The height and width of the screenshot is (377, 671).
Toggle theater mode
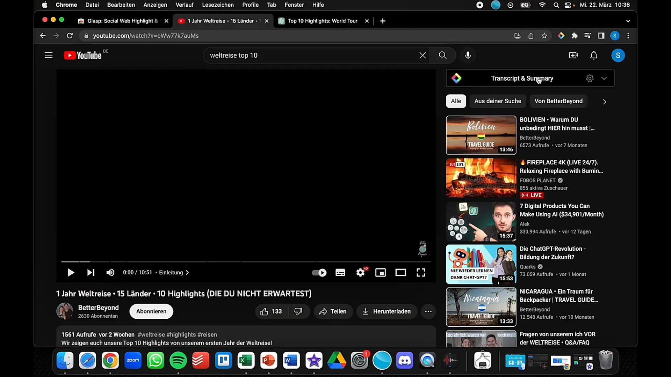[x=401, y=273]
